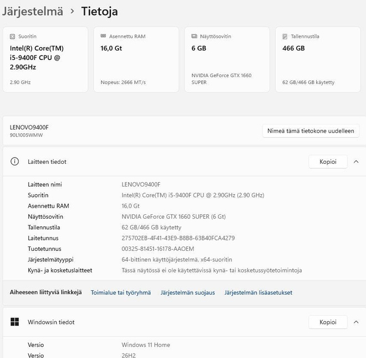Click the Laitteen tiedot heading
The width and height of the screenshot is (366, 358).
pyautogui.click(x=47, y=162)
